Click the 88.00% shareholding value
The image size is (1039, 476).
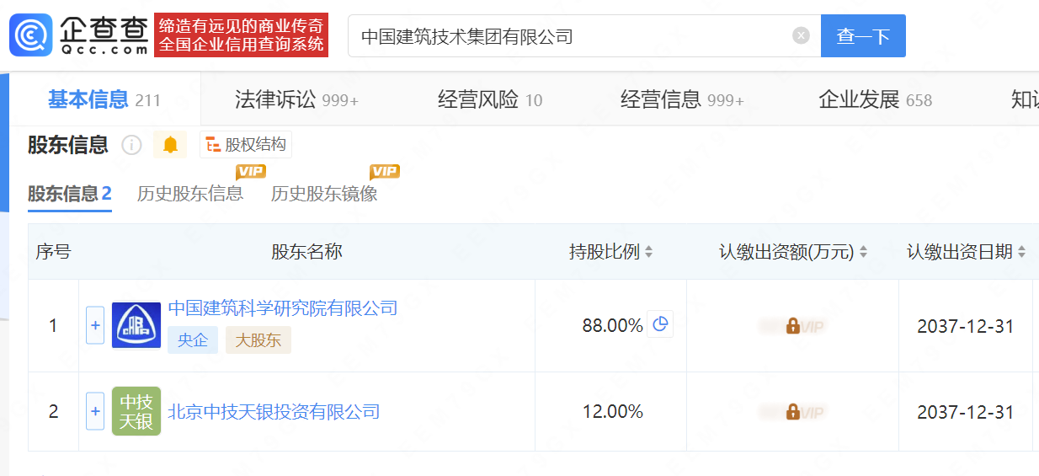tap(612, 326)
